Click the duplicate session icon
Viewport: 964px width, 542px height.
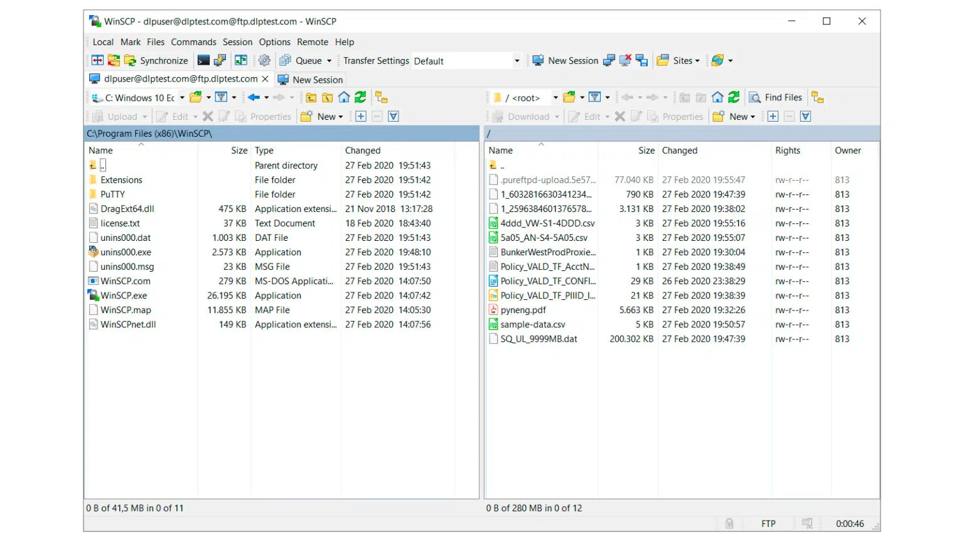pos(609,61)
